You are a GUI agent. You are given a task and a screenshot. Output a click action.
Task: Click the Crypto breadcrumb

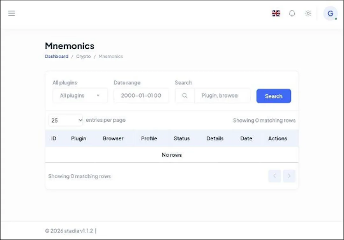click(83, 56)
